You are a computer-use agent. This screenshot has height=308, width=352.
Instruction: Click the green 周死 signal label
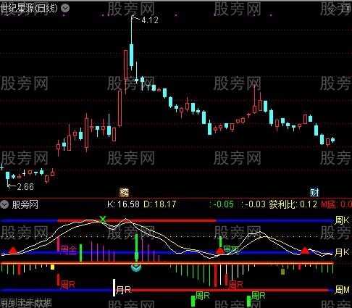coord(231,249)
